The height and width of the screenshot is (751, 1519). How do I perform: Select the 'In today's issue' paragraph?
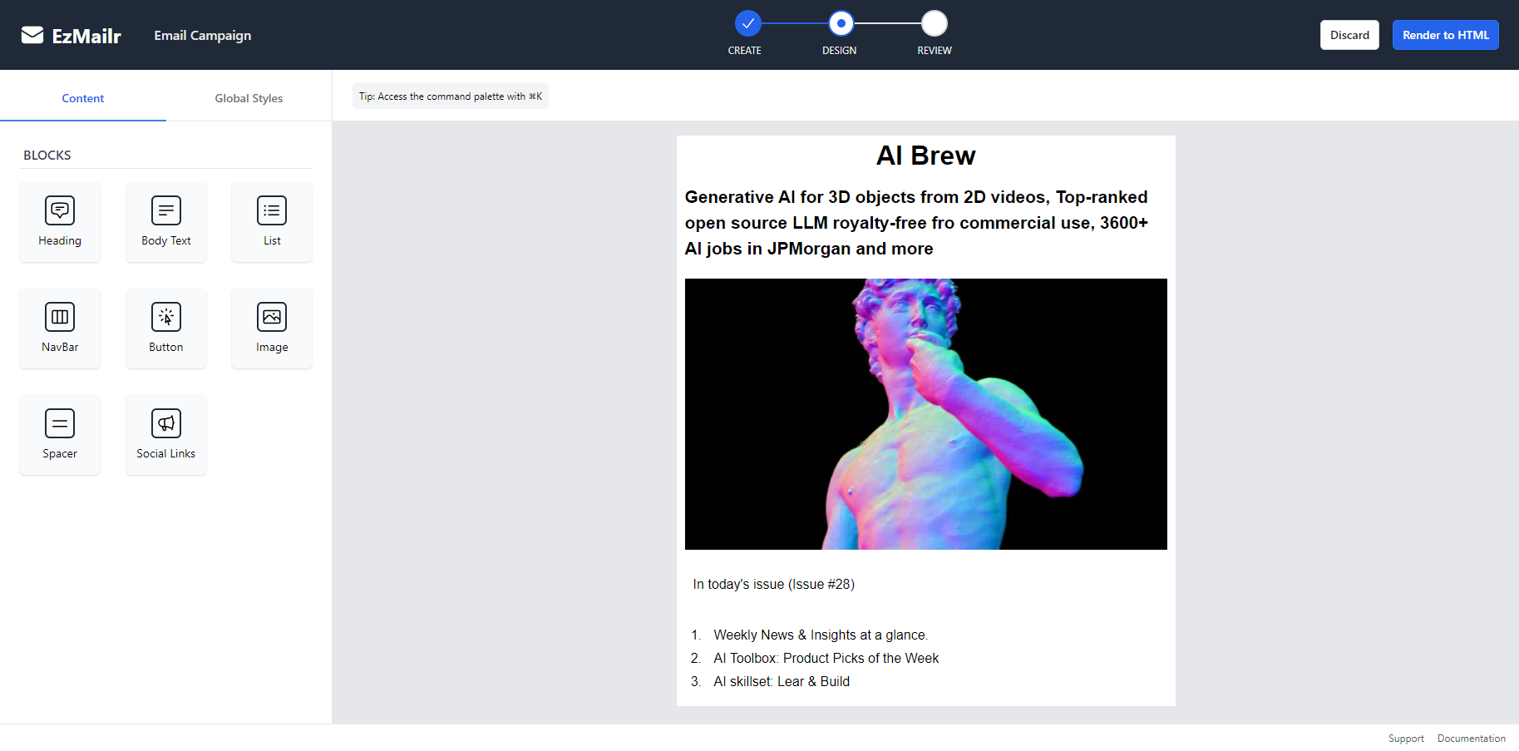pos(773,585)
